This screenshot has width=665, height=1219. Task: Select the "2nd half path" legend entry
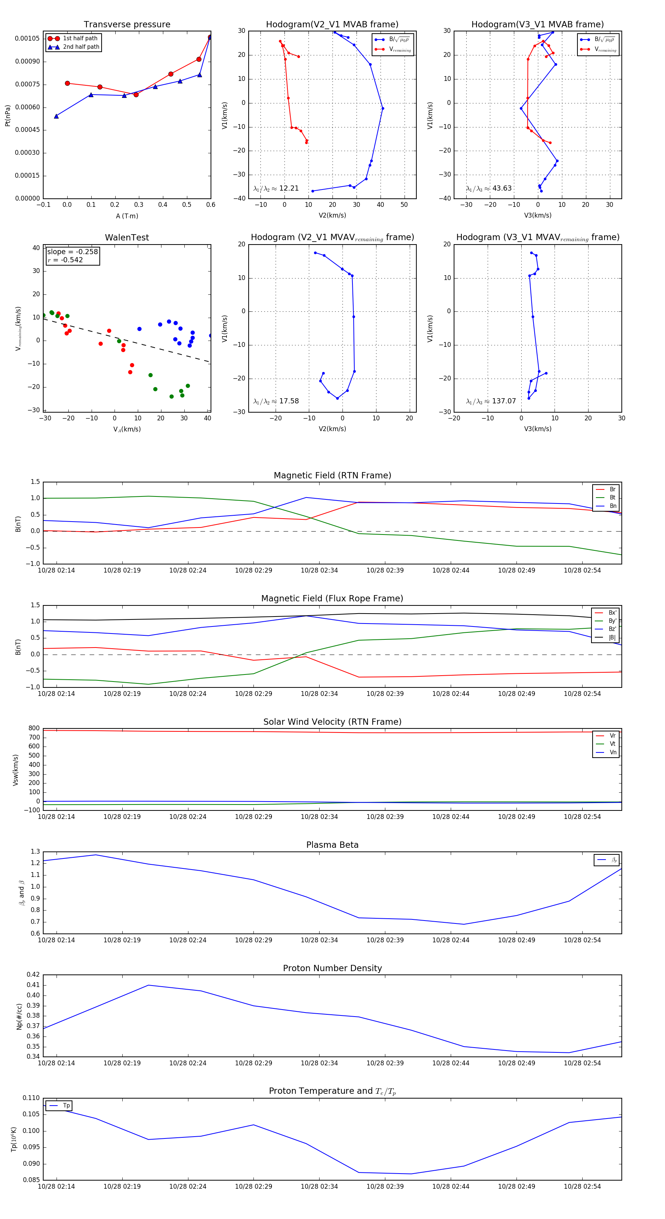pyautogui.click(x=74, y=47)
